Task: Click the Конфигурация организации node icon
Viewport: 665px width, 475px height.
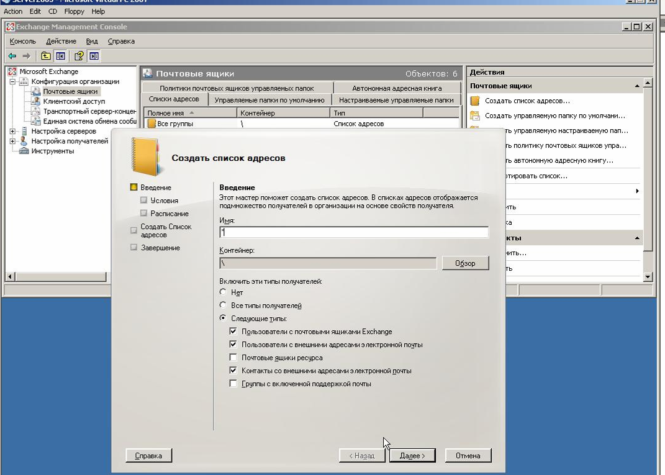Action: click(24, 81)
